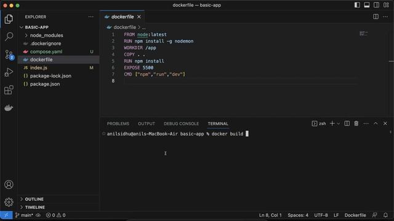Image resolution: width=394 pixels, height=221 pixels.
Task: Open the Explorer view in activity bar
Action: click(9, 19)
